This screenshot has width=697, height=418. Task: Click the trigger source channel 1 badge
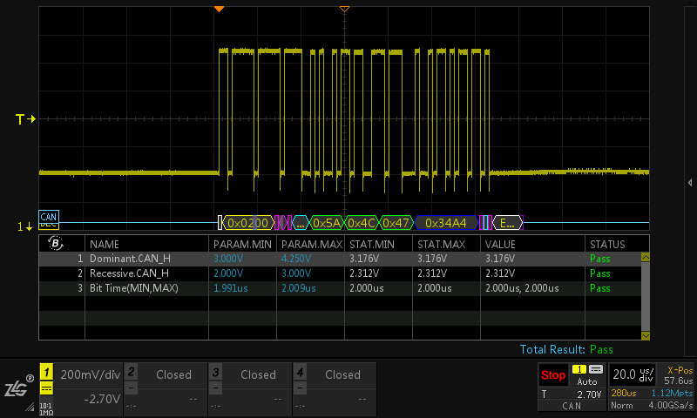click(x=579, y=370)
